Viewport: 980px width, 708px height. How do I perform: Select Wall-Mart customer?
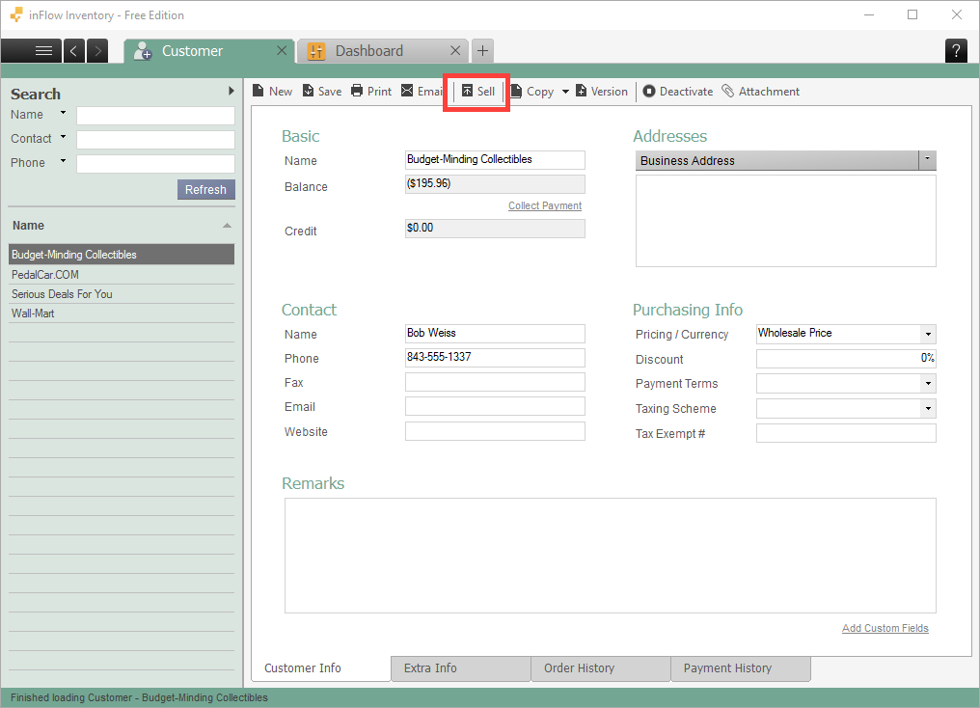pyautogui.click(x=122, y=313)
